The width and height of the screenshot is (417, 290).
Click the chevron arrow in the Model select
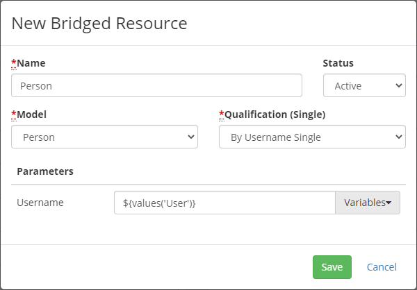[191, 137]
